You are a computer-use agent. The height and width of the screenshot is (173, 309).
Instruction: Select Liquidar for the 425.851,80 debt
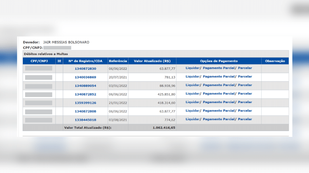192,93
